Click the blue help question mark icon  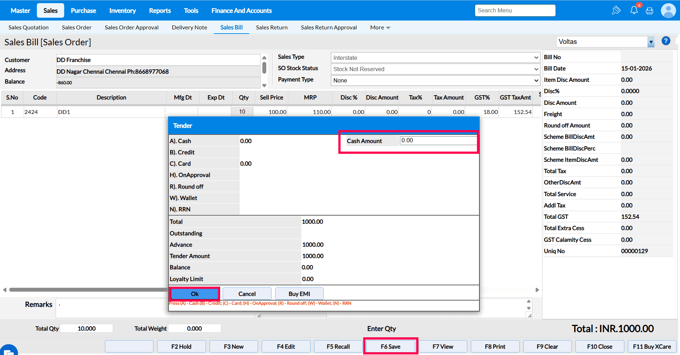(666, 41)
